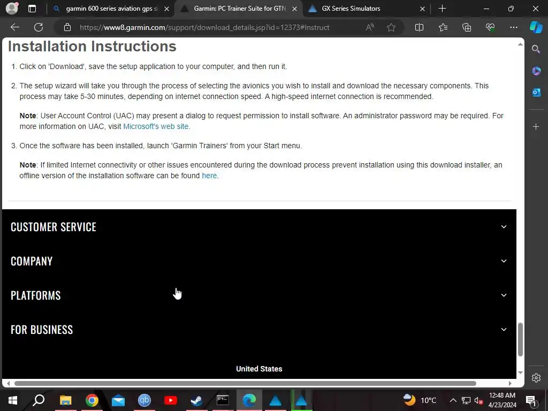Open the Windows Start menu
The image size is (548, 411).
13,400
